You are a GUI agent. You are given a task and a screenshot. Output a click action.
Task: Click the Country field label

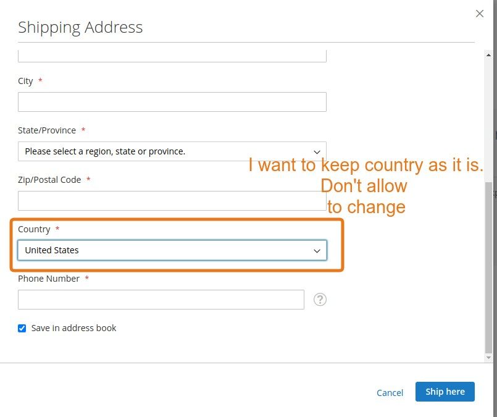[34, 229]
